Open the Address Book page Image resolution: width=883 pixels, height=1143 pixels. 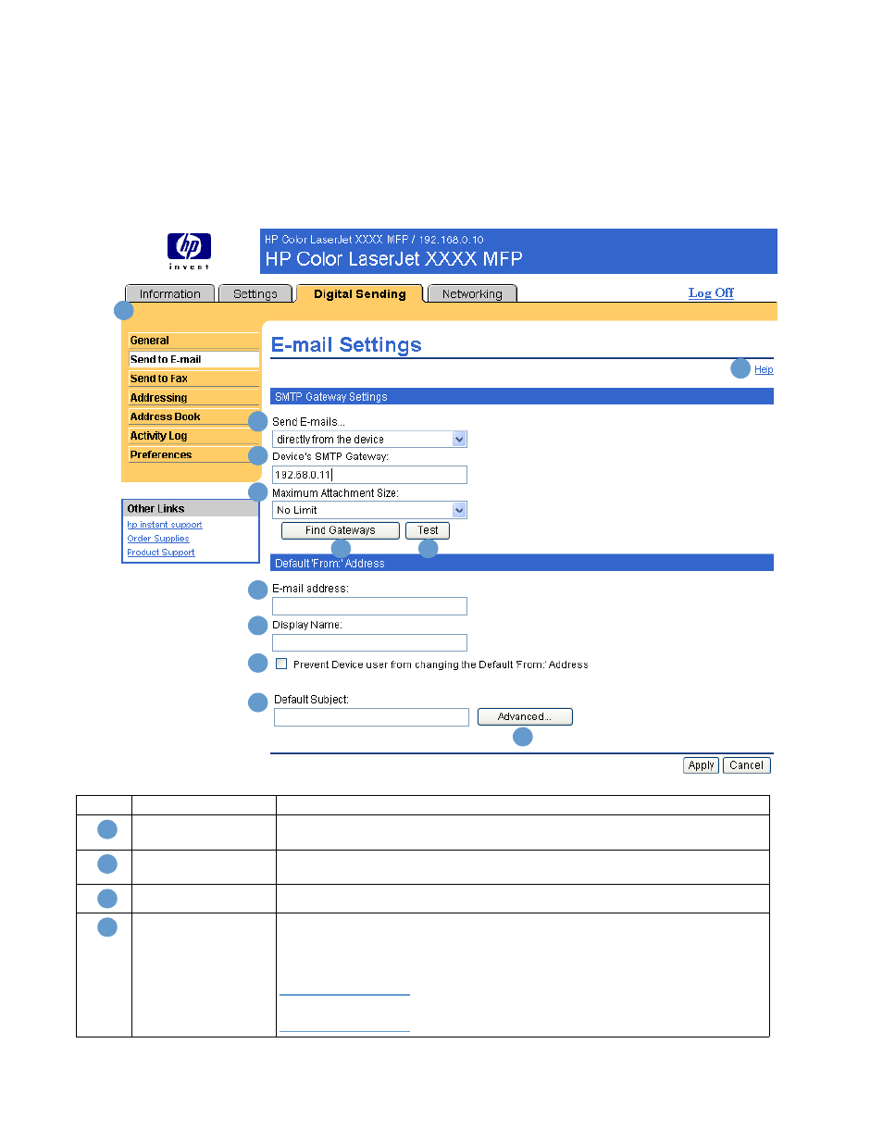tap(193, 416)
